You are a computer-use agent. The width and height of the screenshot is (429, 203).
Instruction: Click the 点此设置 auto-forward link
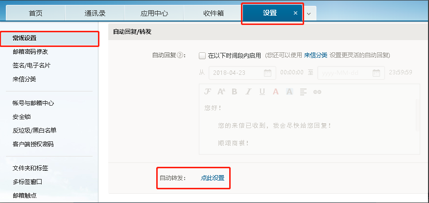[x=213, y=178]
